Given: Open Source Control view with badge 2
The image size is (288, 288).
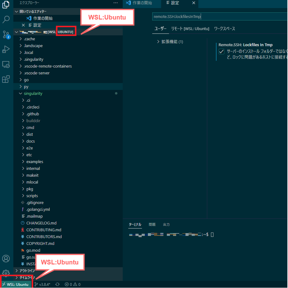Looking at the screenshot, I should point(6,34).
